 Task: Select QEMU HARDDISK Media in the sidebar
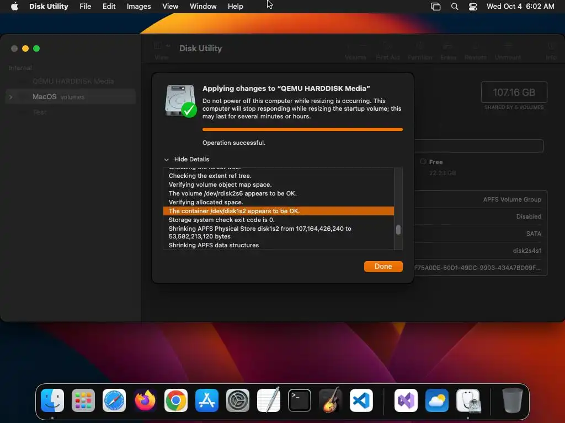click(x=73, y=82)
